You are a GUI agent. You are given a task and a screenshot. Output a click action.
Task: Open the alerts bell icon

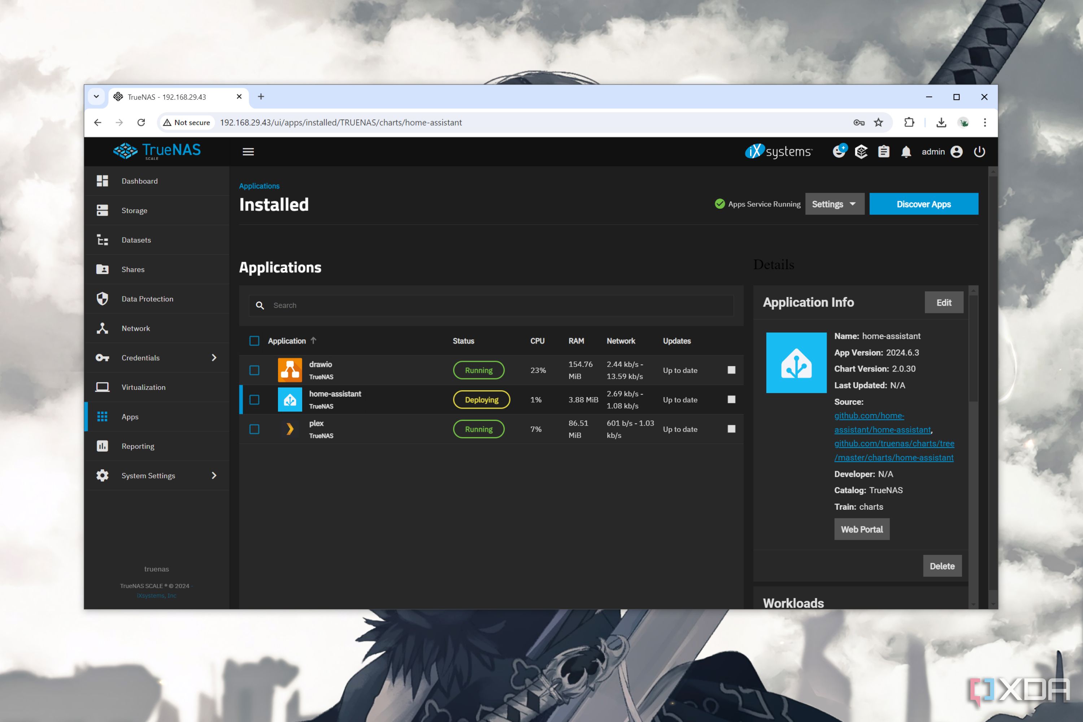pos(906,152)
